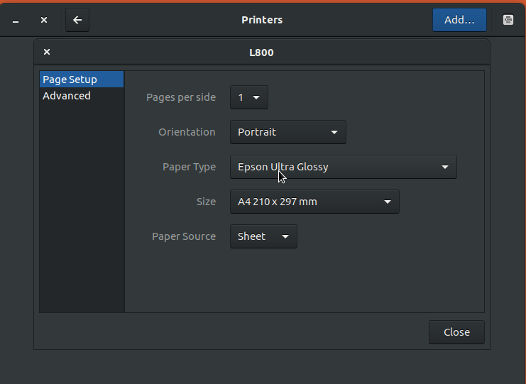
Task: Select the Page Setup section
Action: 82,79
